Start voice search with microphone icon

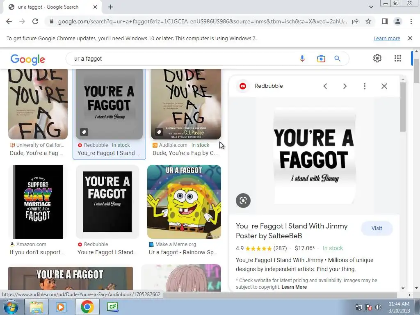coord(302,59)
